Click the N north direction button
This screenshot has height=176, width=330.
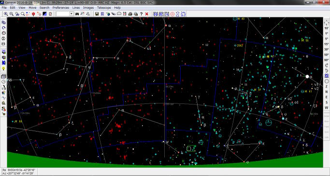[327, 91]
